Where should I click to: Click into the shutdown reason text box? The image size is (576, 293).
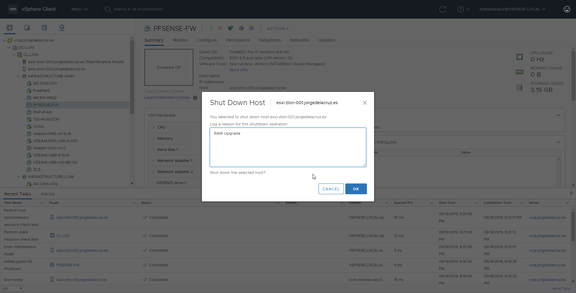click(x=288, y=147)
